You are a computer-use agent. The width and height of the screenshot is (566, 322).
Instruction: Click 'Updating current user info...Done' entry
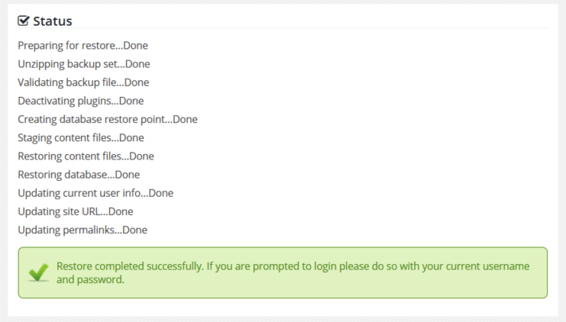tap(95, 193)
